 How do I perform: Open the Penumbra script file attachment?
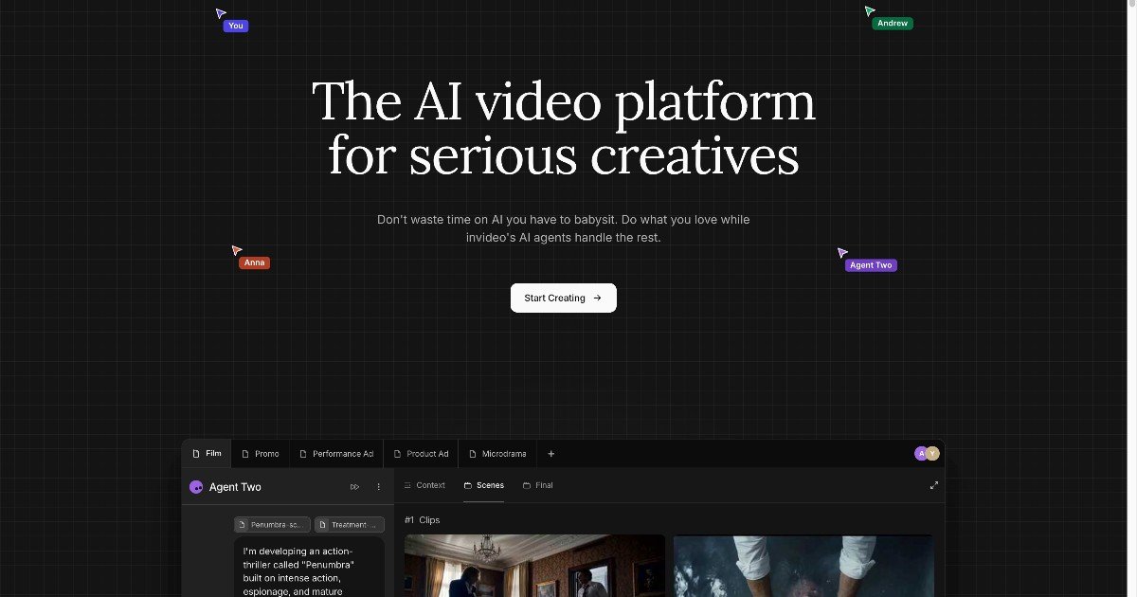coord(272,524)
